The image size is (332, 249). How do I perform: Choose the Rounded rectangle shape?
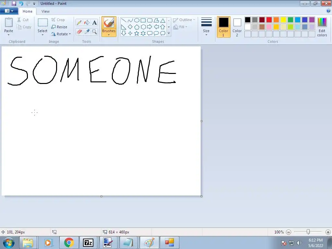tap(150, 20)
